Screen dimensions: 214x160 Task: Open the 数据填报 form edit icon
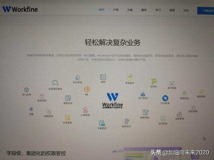(145, 112)
